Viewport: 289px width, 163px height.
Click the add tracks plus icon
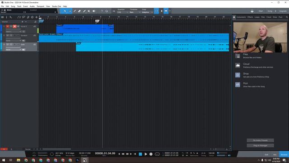[x=37, y=17]
